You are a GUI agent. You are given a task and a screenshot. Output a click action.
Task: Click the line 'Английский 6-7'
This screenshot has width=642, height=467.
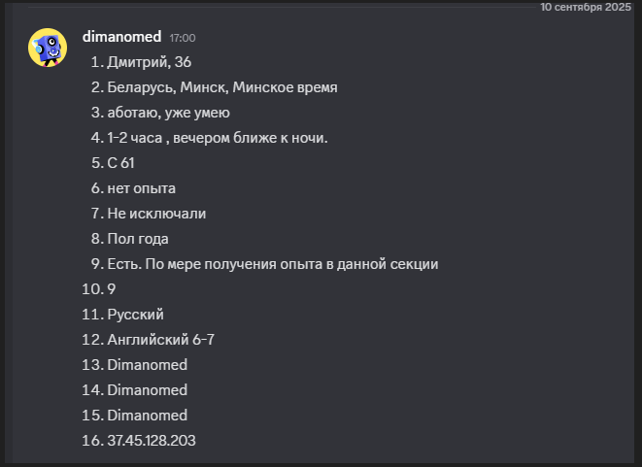(x=160, y=340)
